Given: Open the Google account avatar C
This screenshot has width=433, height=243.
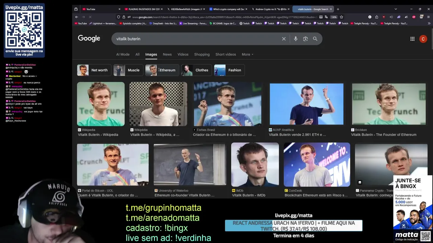Looking at the screenshot, I should 423,39.
